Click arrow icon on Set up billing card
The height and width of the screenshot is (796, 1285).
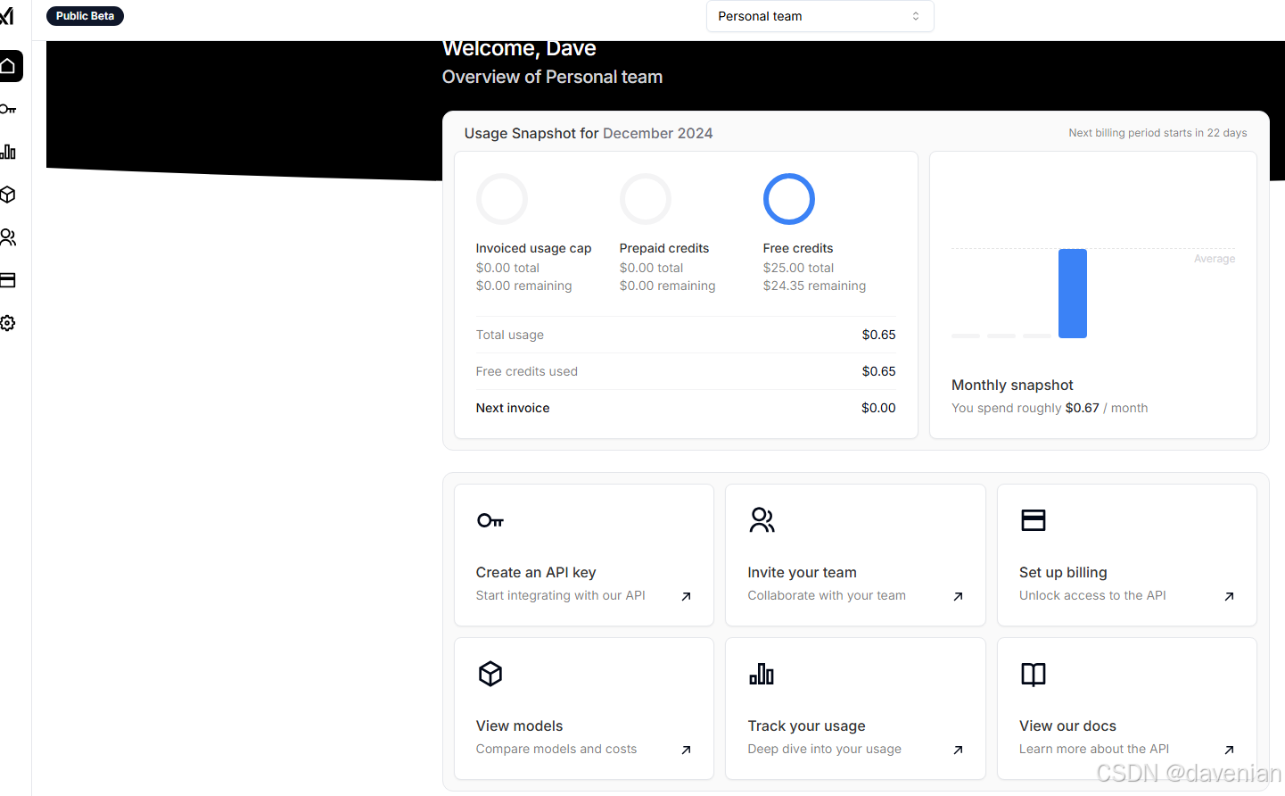[x=1229, y=596]
